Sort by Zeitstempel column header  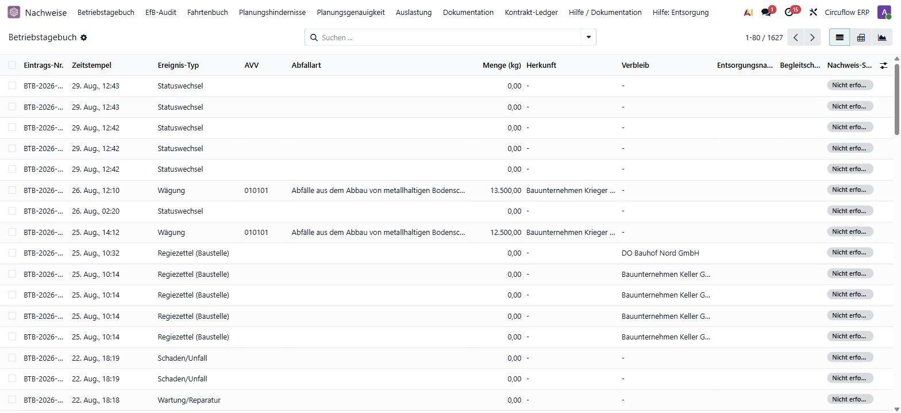click(92, 65)
